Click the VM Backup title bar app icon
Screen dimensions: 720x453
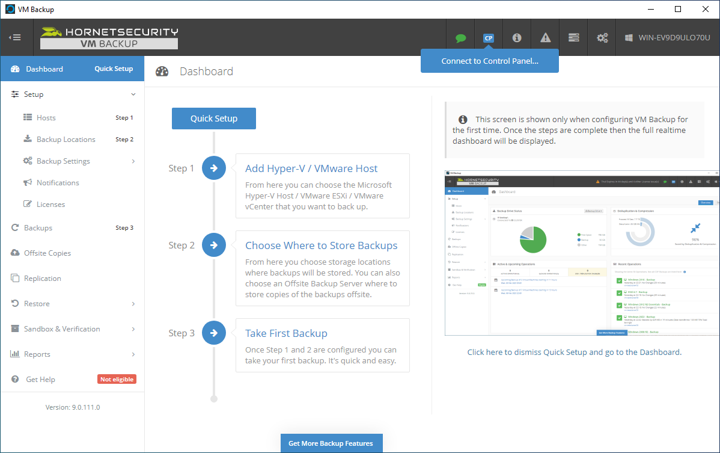(x=10, y=9)
